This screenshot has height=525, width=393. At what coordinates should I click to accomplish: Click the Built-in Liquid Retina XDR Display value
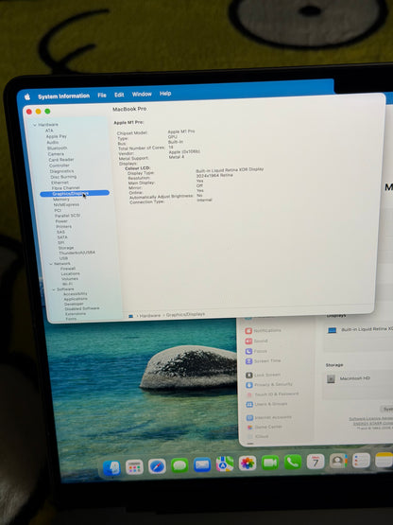tap(230, 169)
